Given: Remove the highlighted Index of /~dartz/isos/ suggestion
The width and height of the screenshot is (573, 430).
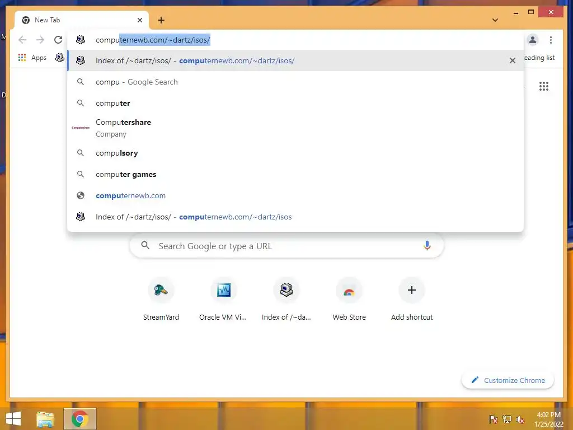Looking at the screenshot, I should [x=513, y=60].
